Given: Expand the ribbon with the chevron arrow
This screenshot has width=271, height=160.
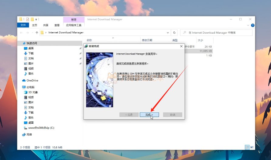Looking at the screenshot, I should click(248, 25).
